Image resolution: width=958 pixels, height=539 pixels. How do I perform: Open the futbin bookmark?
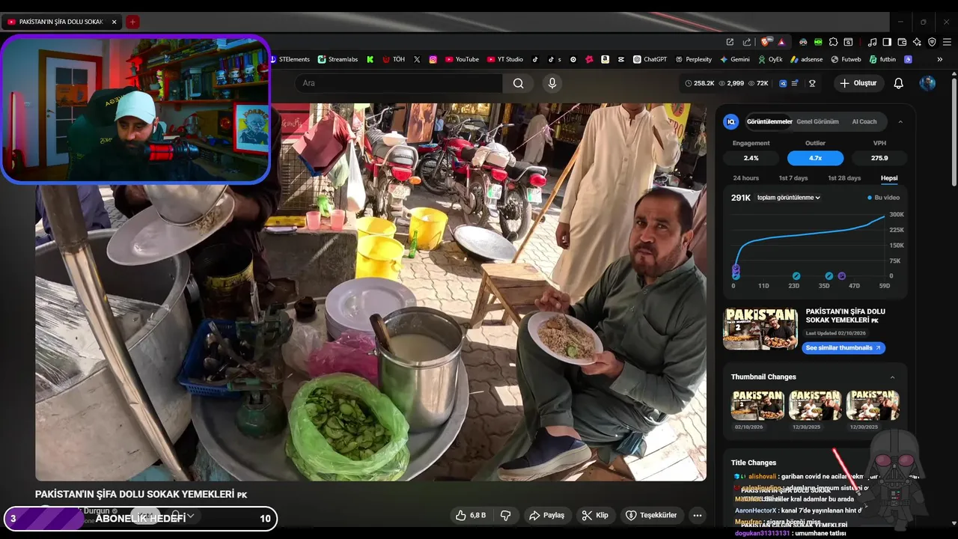click(882, 59)
